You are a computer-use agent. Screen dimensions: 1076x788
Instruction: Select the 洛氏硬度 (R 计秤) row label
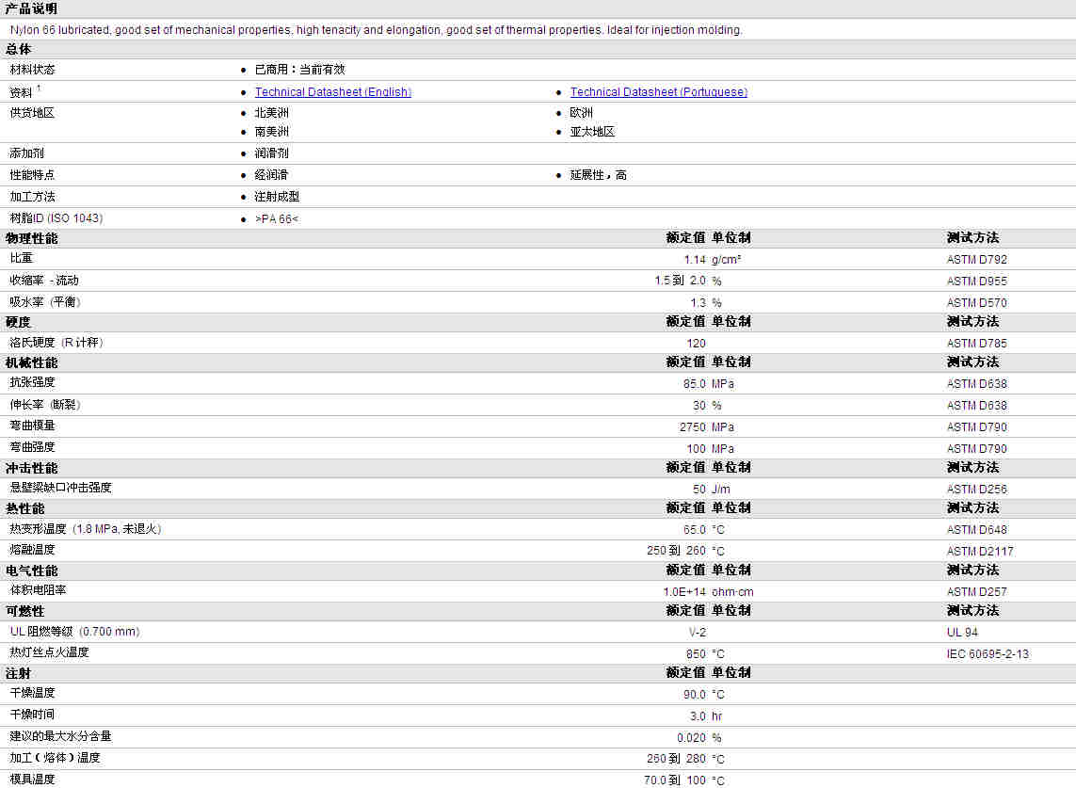tap(56, 343)
